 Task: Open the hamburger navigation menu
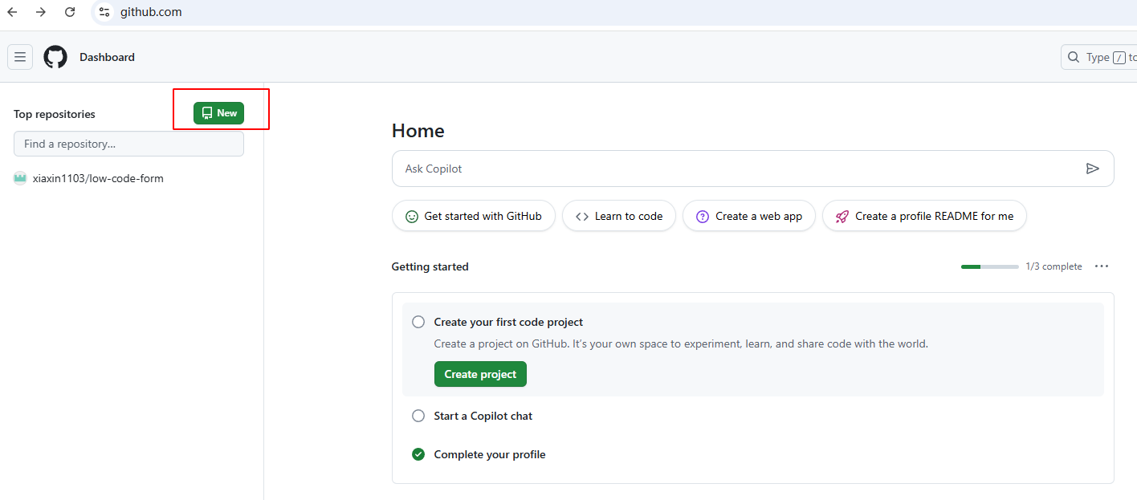click(x=20, y=57)
